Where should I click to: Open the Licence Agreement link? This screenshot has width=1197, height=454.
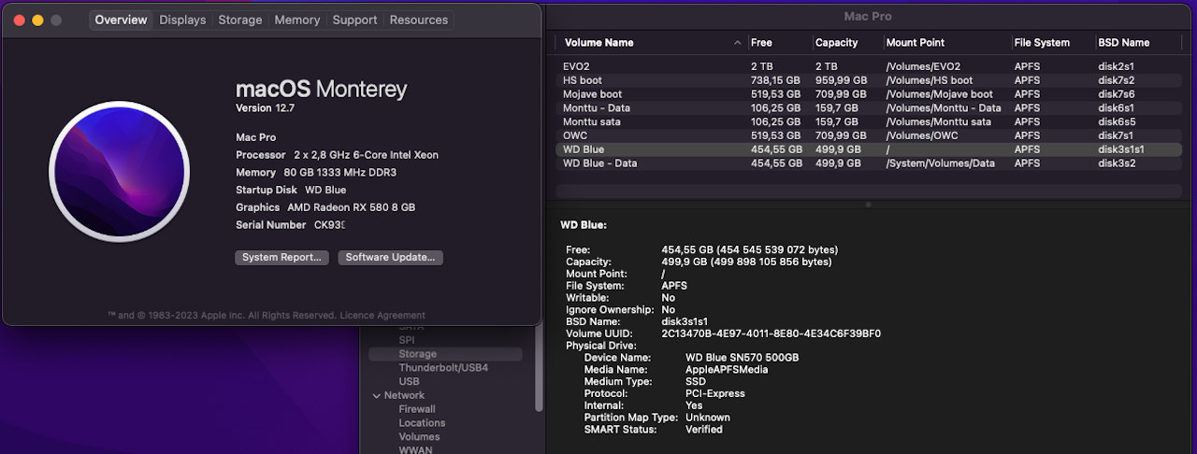pos(382,316)
